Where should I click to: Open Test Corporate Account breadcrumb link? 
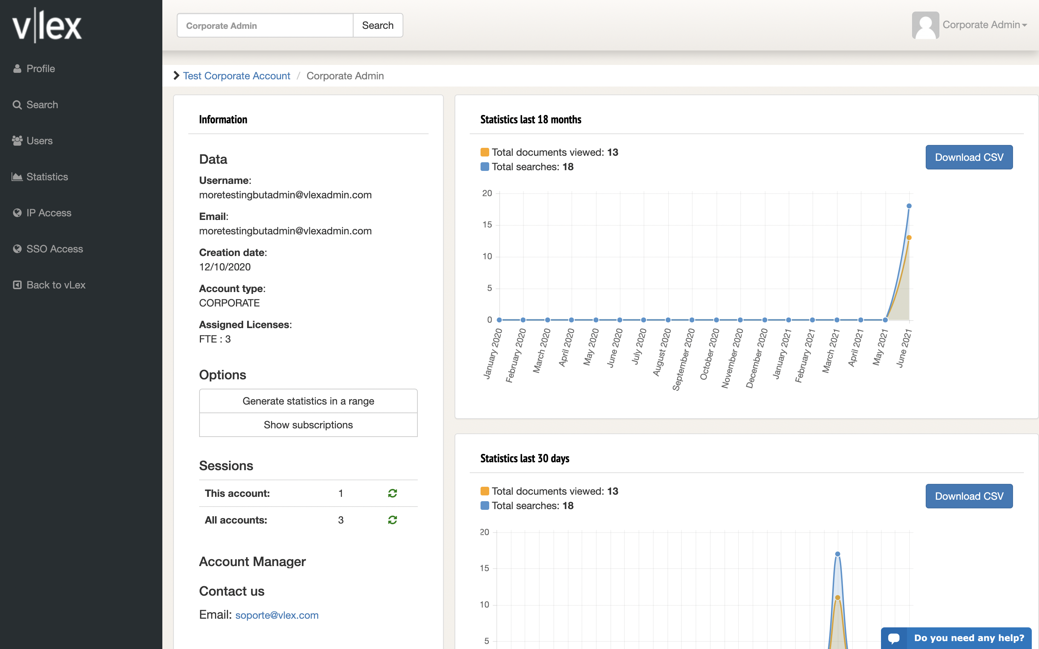click(x=237, y=76)
